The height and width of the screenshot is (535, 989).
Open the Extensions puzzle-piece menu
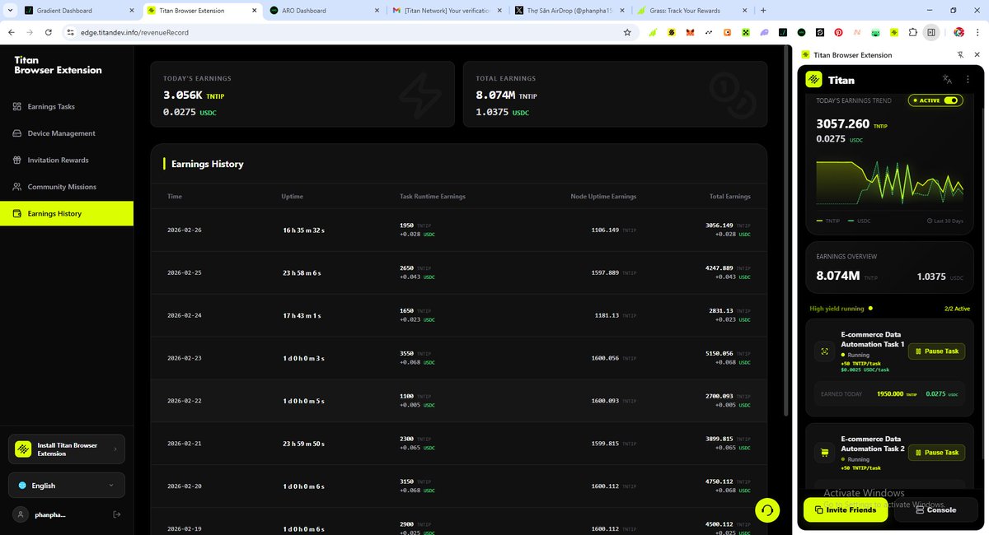(x=912, y=32)
